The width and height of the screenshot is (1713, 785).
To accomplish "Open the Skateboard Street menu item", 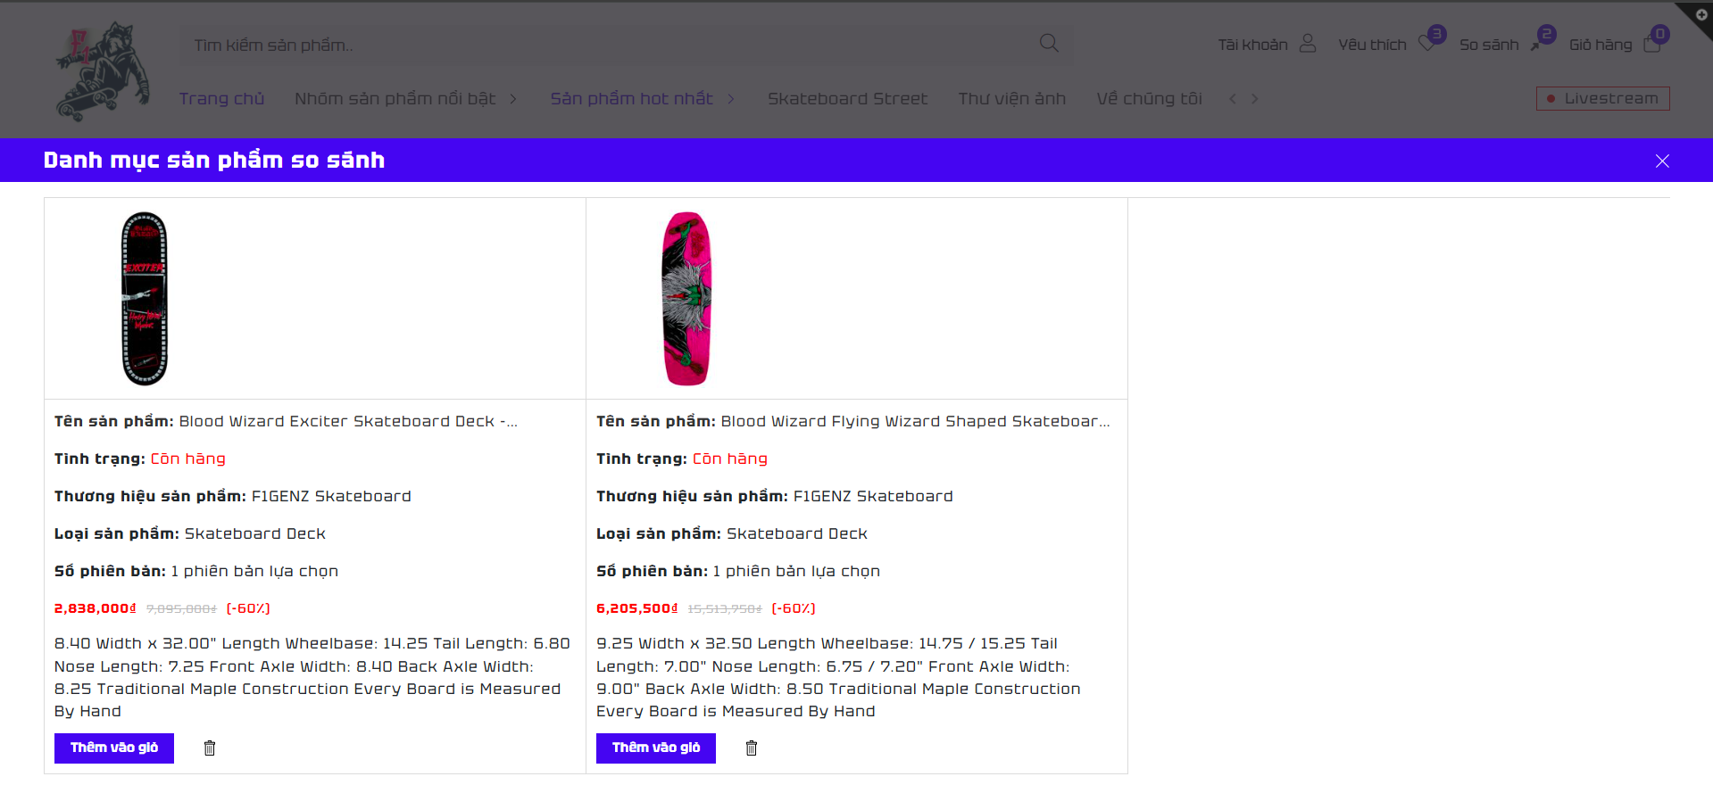I will coord(847,99).
